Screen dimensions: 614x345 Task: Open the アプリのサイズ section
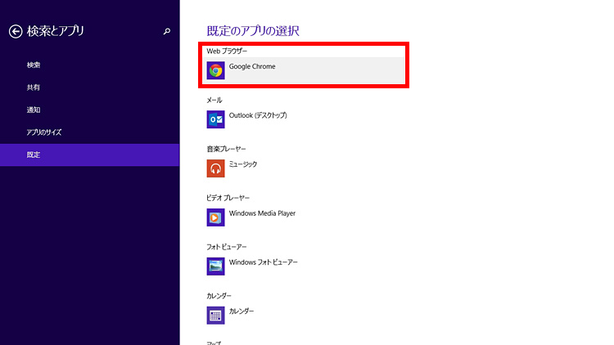(44, 132)
